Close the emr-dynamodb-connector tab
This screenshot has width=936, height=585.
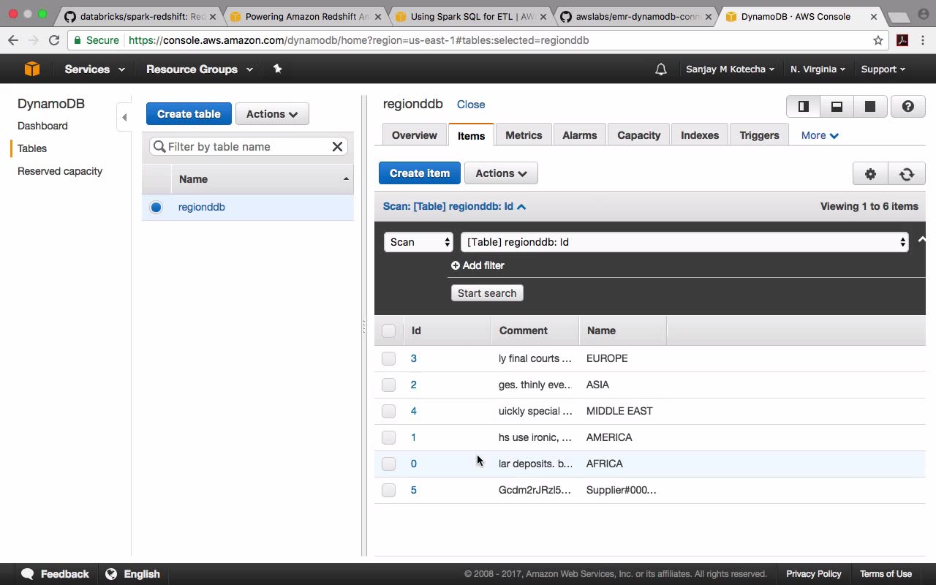[x=708, y=16]
